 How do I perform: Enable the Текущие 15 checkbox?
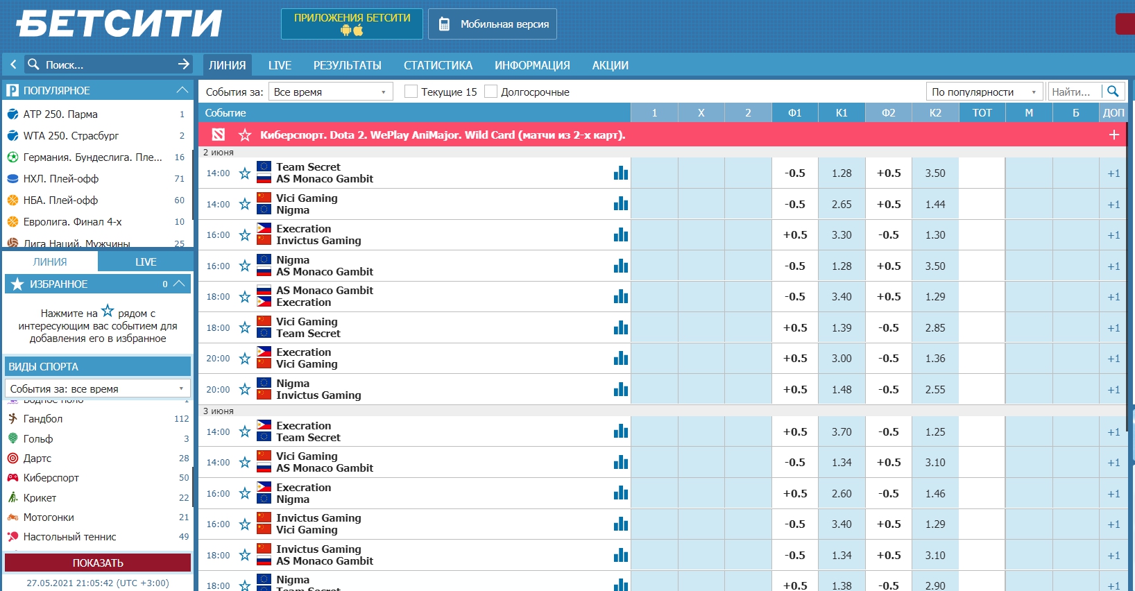(x=411, y=92)
